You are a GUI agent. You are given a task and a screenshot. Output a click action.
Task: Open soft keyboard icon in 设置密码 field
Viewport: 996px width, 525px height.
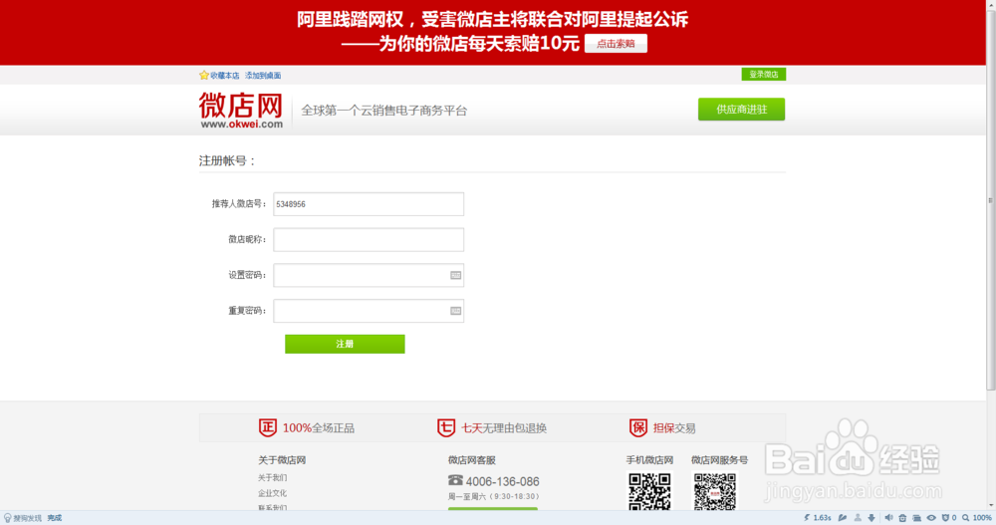coord(455,275)
